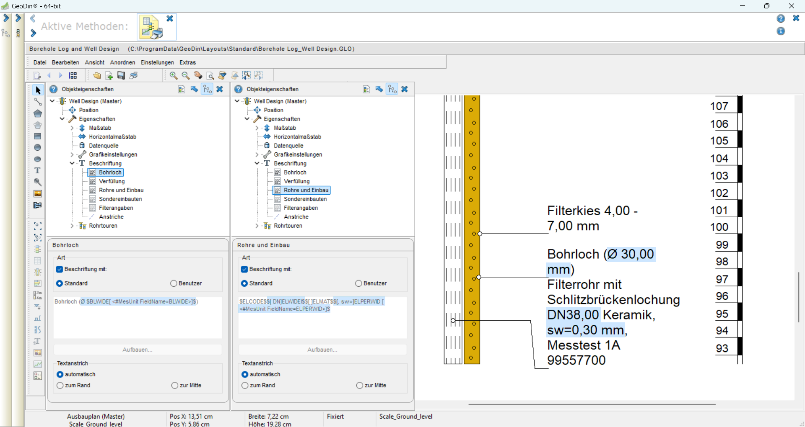Image resolution: width=805 pixels, height=427 pixels.
Task: Expand Rohrtouren node in right tree
Action: pyautogui.click(x=257, y=226)
